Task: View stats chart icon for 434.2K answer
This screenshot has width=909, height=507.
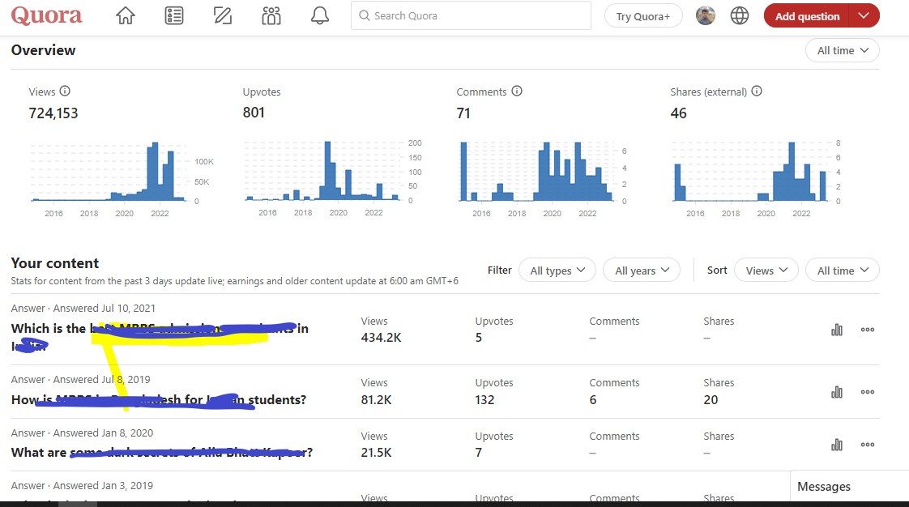Action: [837, 330]
